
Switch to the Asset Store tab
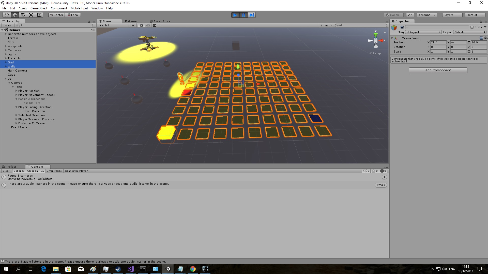[x=160, y=21]
